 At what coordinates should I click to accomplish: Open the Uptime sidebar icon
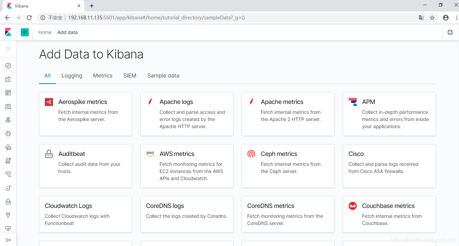8,188
